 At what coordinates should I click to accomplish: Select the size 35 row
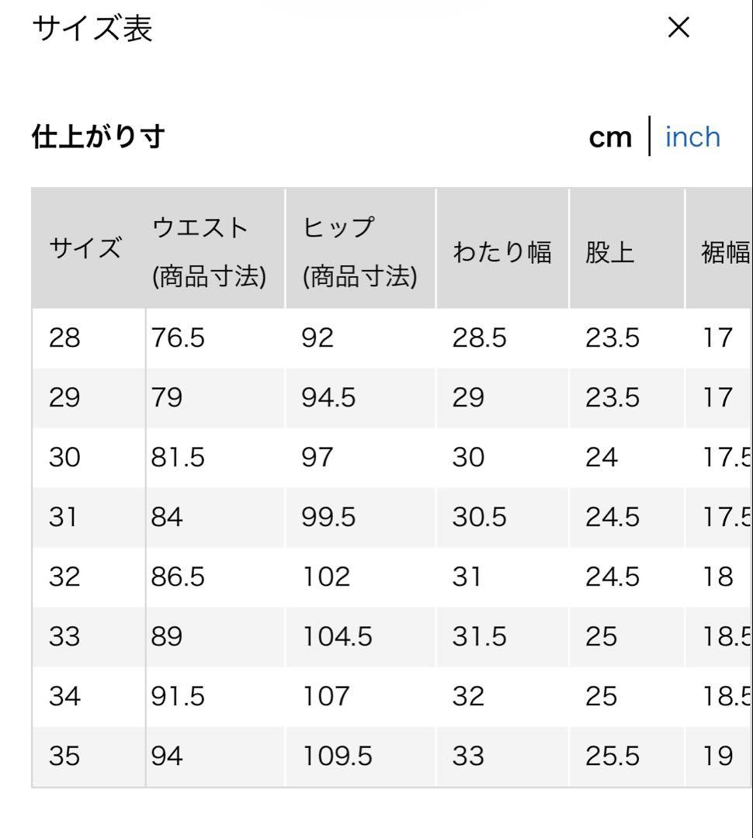392,757
